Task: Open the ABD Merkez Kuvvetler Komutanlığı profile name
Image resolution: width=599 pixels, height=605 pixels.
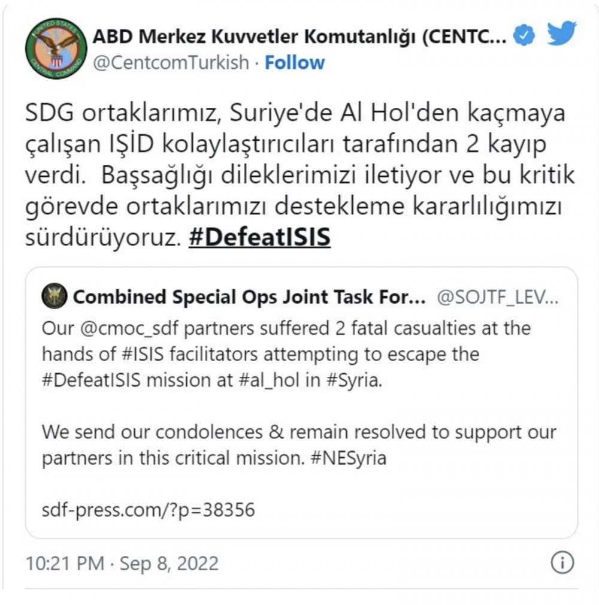Action: point(299,37)
